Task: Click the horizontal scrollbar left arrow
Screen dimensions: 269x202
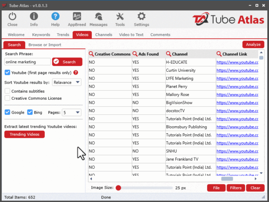Action: tap(91, 179)
